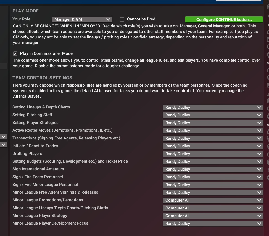Open the Transactions responsibility dropdown
The height and width of the screenshot is (236, 269).
pos(213,138)
